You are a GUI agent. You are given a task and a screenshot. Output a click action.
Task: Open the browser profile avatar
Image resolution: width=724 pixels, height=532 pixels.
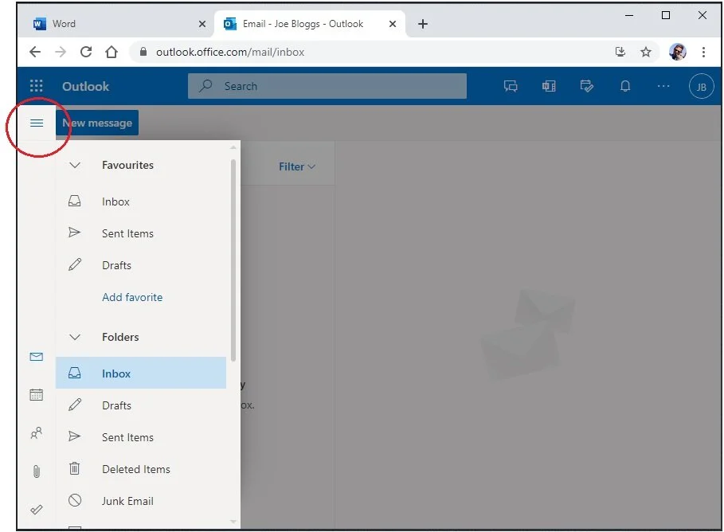(x=677, y=52)
